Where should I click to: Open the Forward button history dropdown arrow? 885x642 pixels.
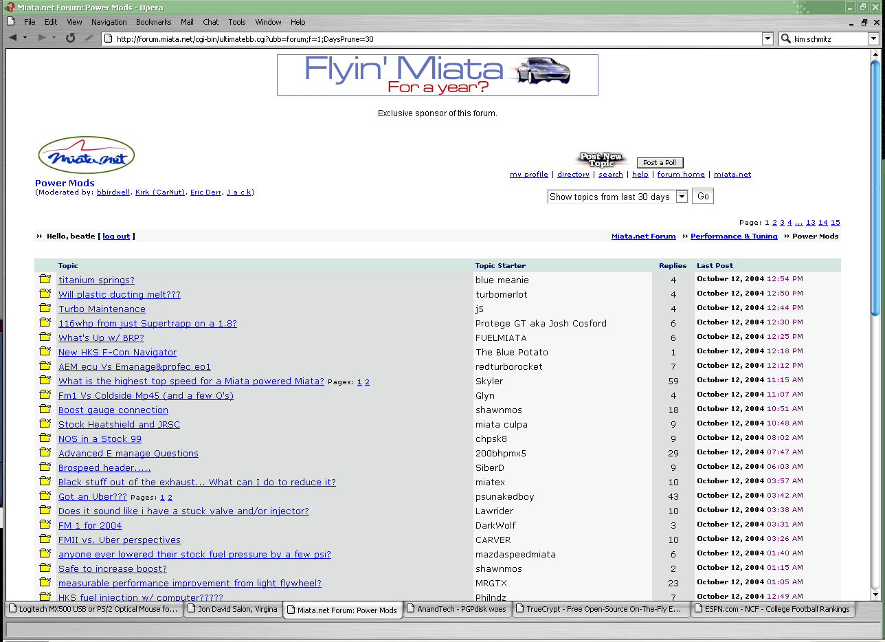[x=54, y=38]
